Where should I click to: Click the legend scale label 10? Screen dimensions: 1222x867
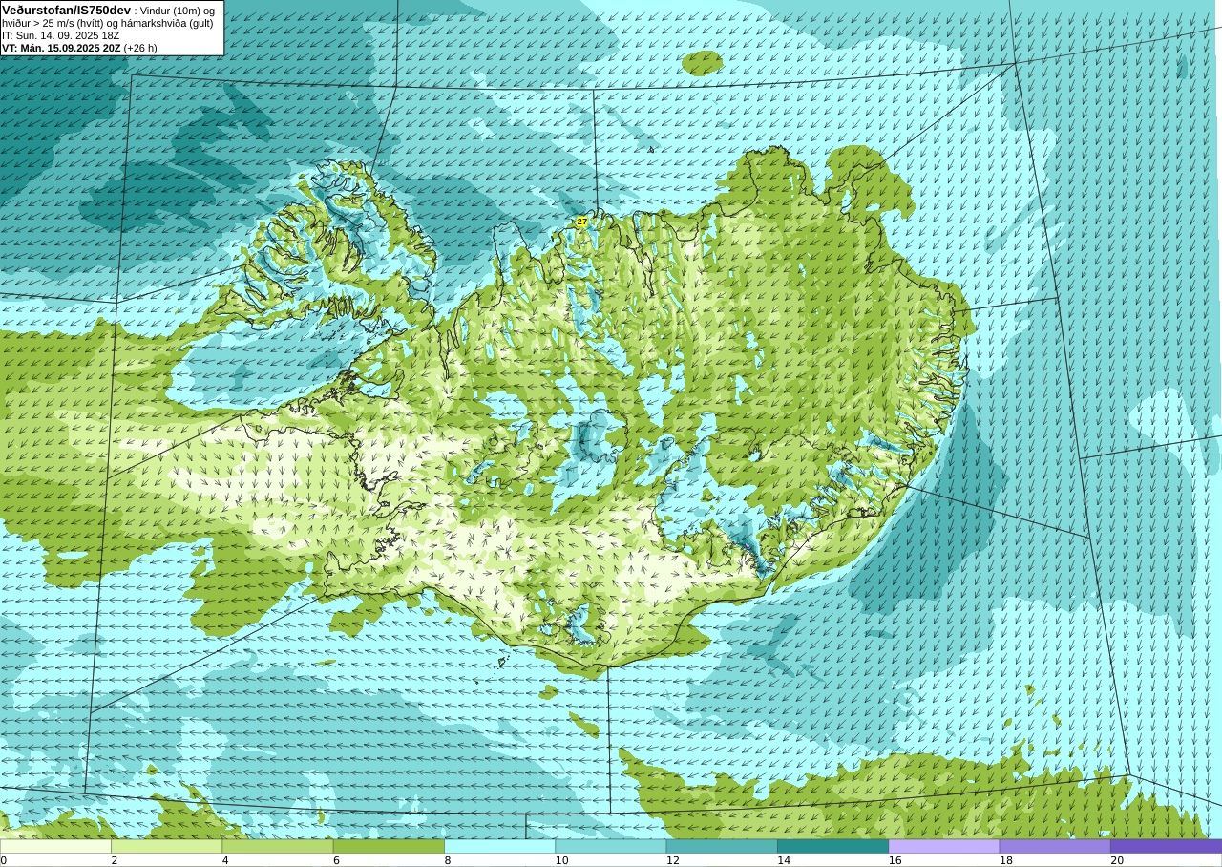pyautogui.click(x=562, y=860)
